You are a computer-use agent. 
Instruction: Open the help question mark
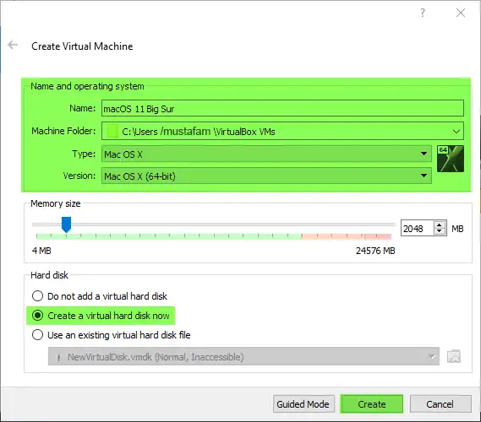click(423, 13)
